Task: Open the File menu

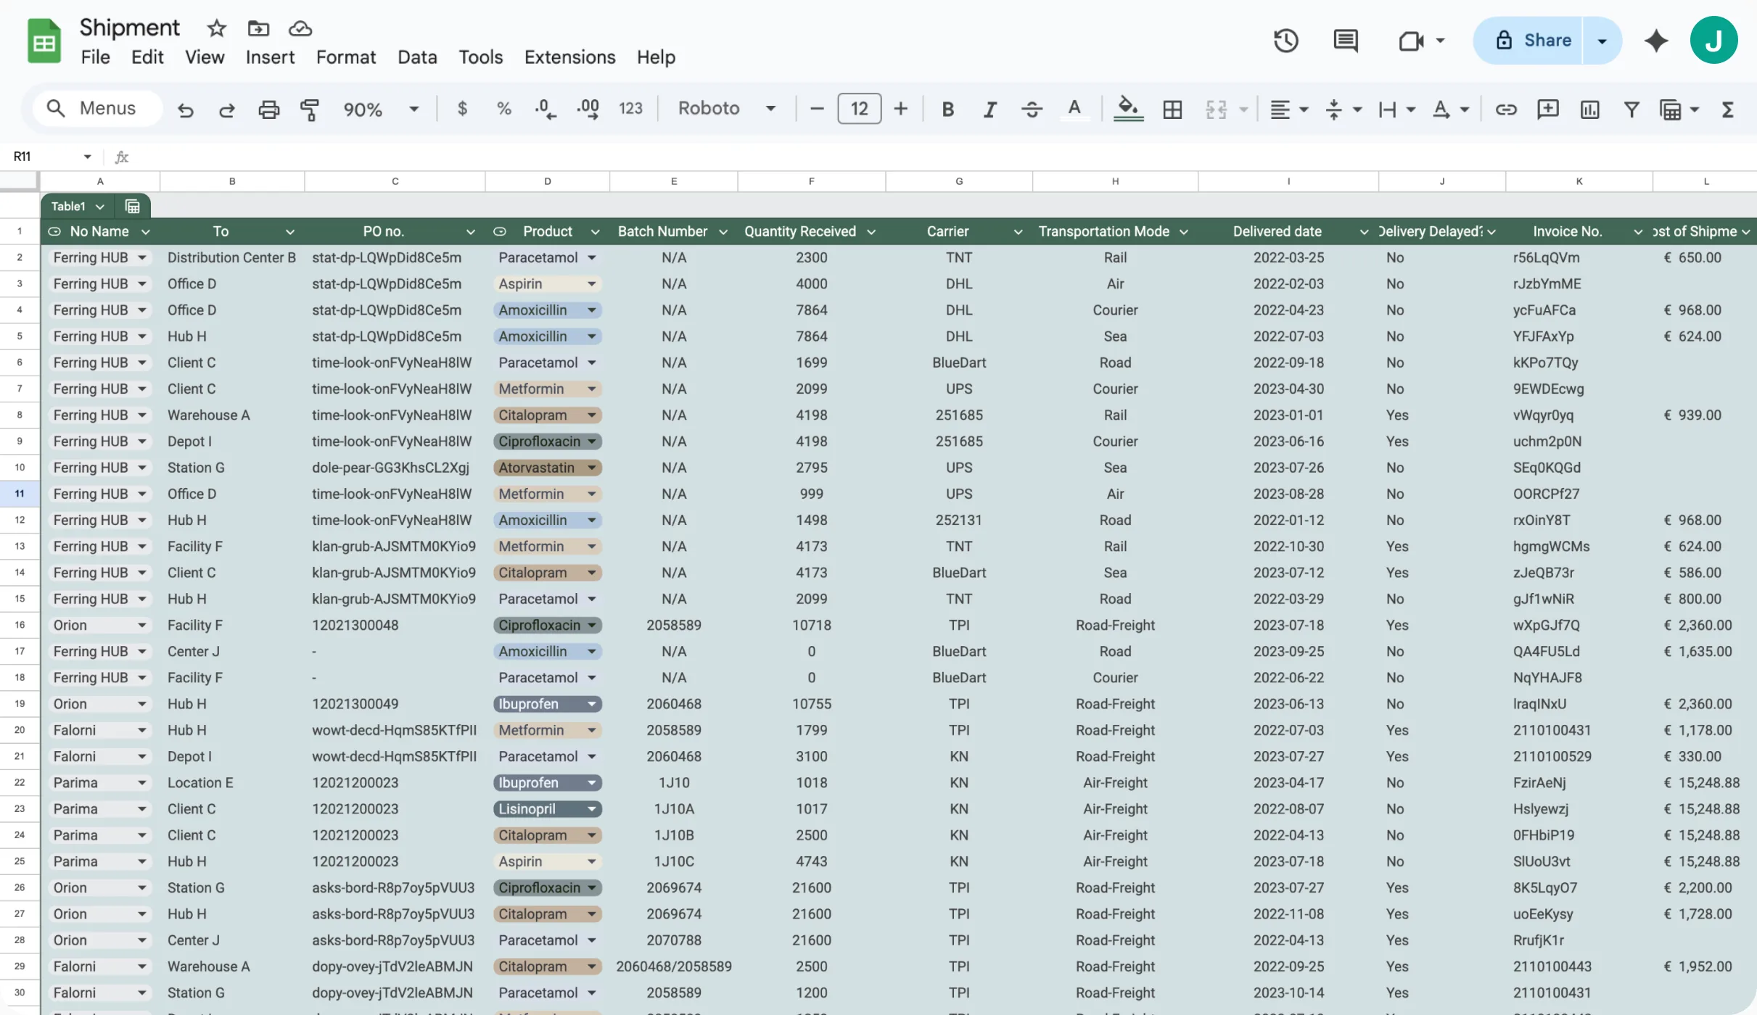Action: pyautogui.click(x=95, y=57)
